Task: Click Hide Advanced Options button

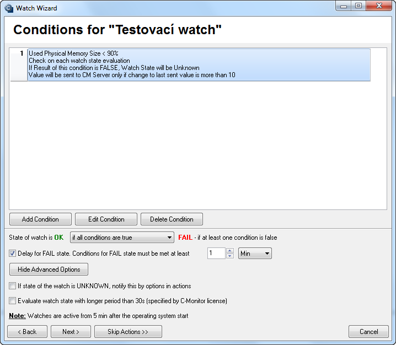Action: [49, 269]
